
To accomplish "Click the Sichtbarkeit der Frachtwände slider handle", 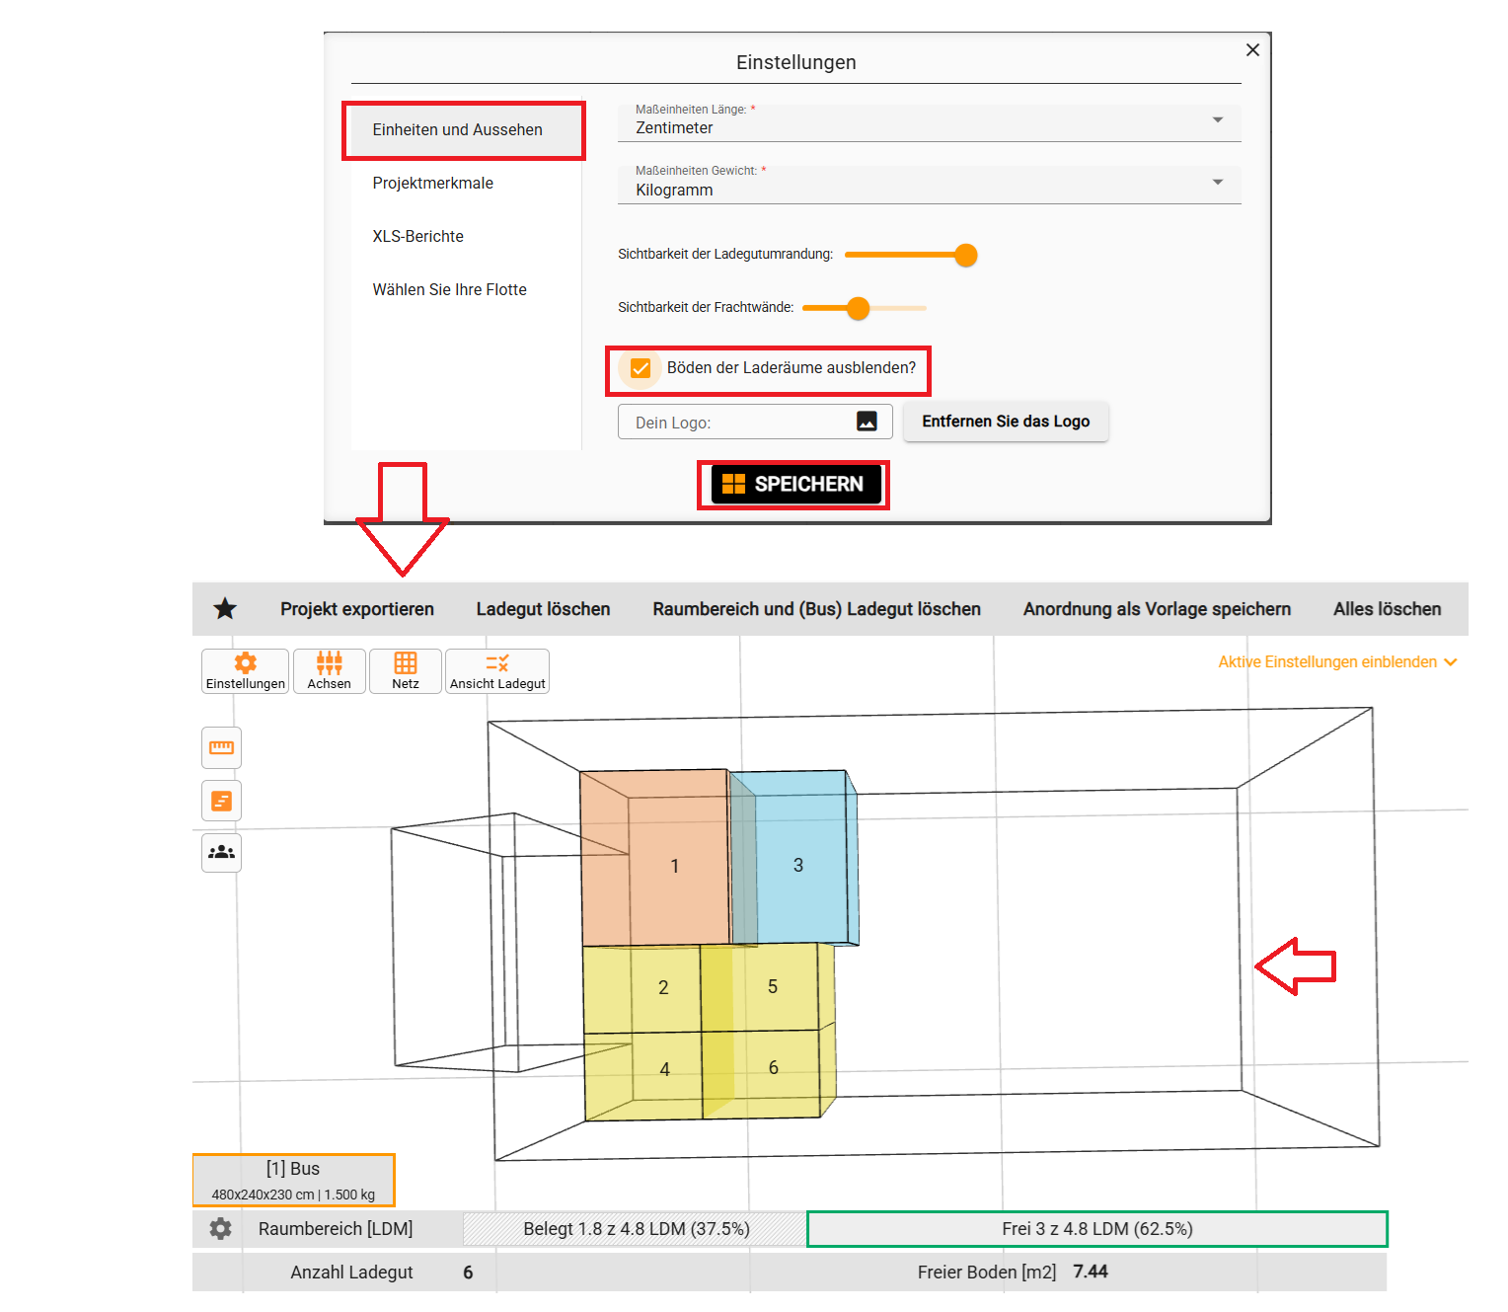I will pyautogui.click(x=859, y=308).
